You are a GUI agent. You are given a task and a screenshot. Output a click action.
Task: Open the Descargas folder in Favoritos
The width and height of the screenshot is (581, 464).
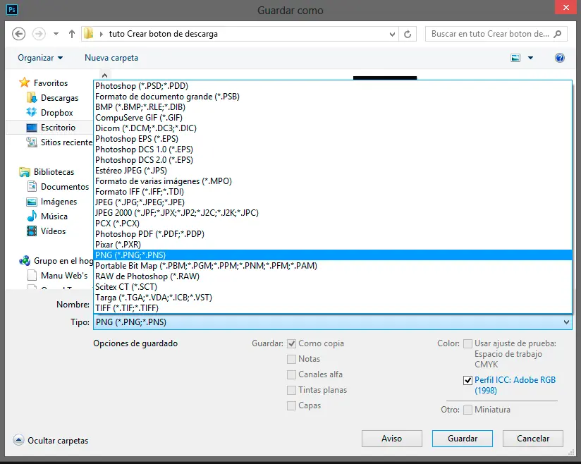(x=59, y=98)
